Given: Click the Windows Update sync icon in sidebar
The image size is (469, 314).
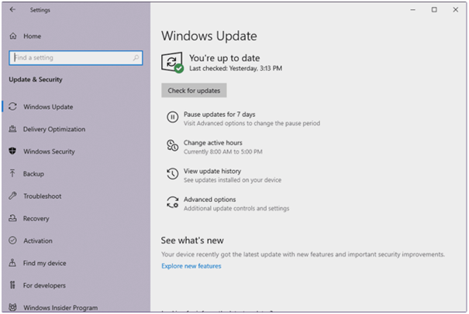Looking at the screenshot, I should (12, 107).
